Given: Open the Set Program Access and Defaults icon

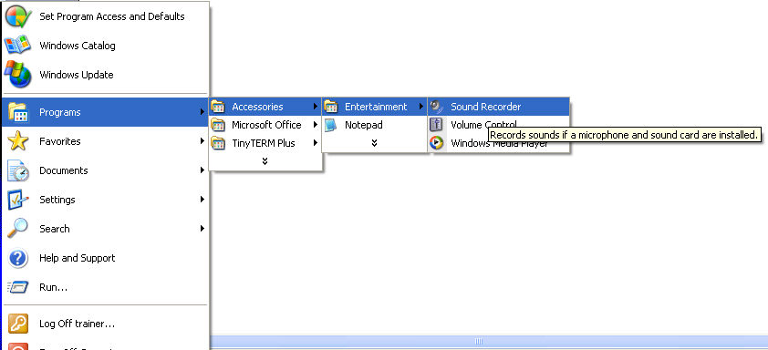Looking at the screenshot, I should point(18,16).
